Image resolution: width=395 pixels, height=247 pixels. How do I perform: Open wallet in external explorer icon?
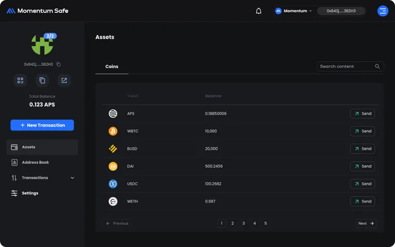coord(64,80)
